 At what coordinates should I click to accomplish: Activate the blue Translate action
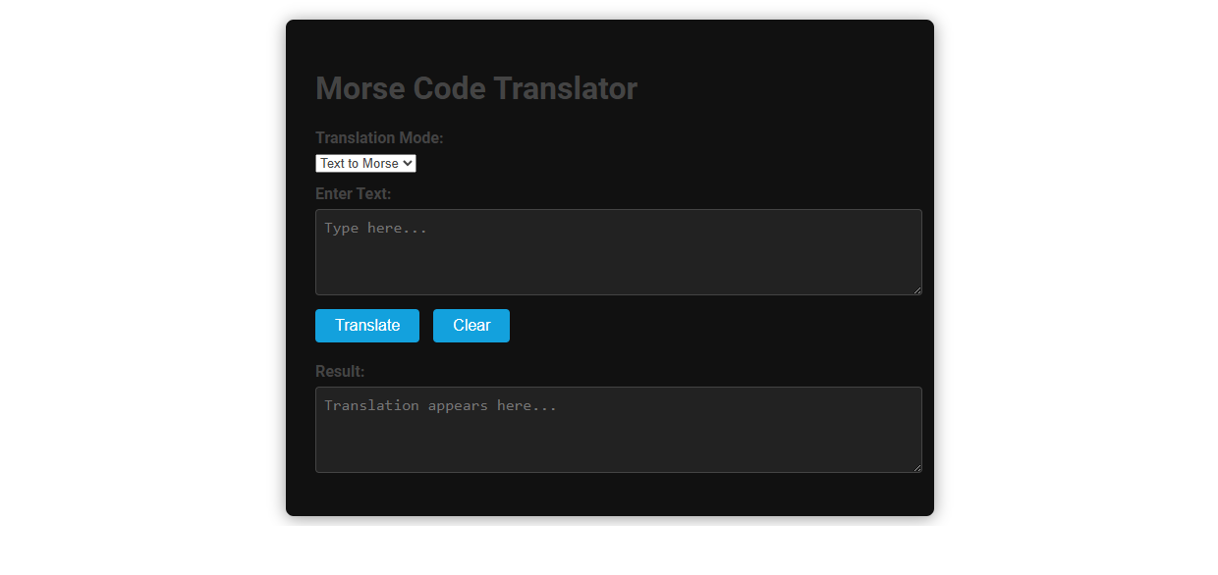pyautogui.click(x=367, y=325)
